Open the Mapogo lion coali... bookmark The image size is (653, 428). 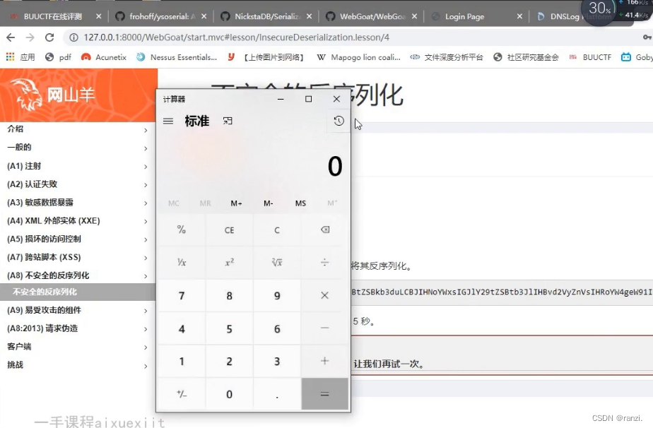[x=358, y=57]
